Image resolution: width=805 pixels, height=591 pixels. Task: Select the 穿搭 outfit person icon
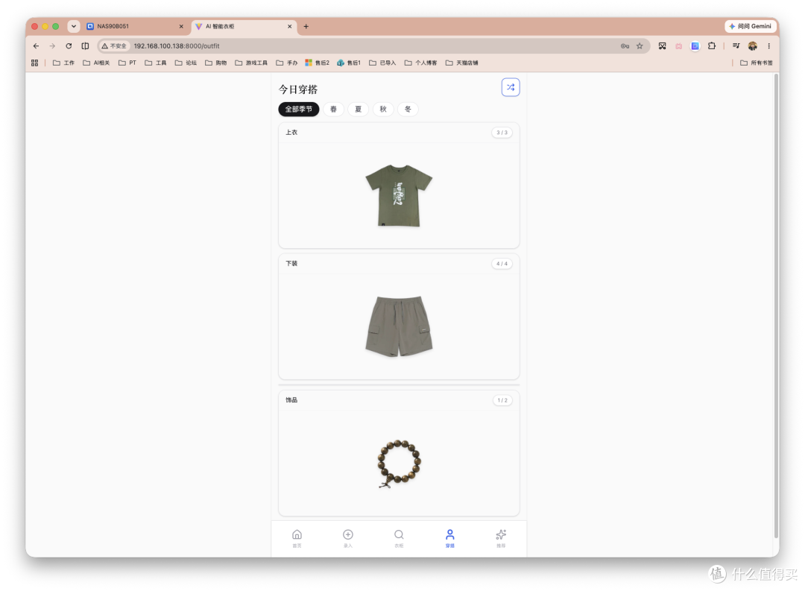[x=449, y=534]
